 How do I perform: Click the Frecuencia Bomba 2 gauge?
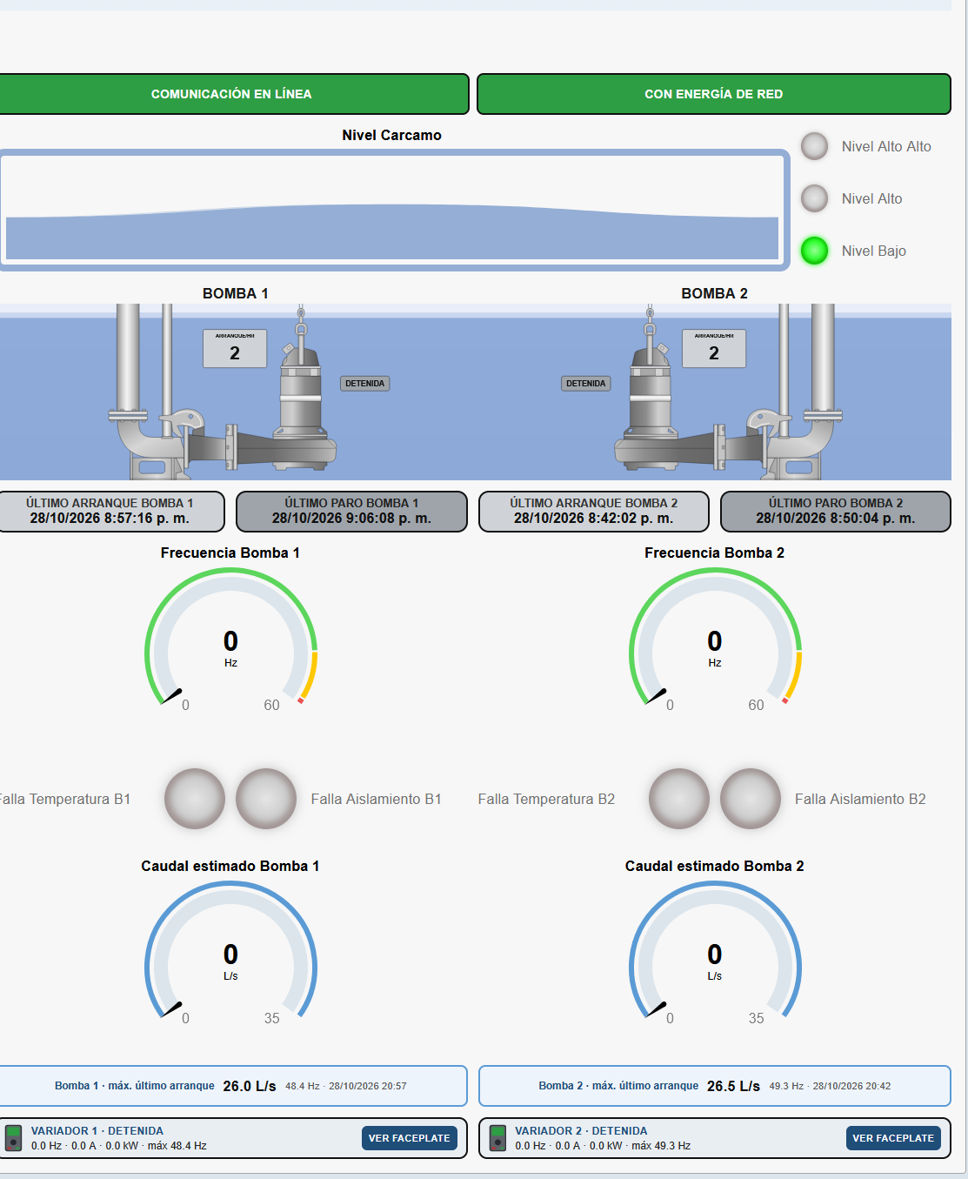point(715,638)
